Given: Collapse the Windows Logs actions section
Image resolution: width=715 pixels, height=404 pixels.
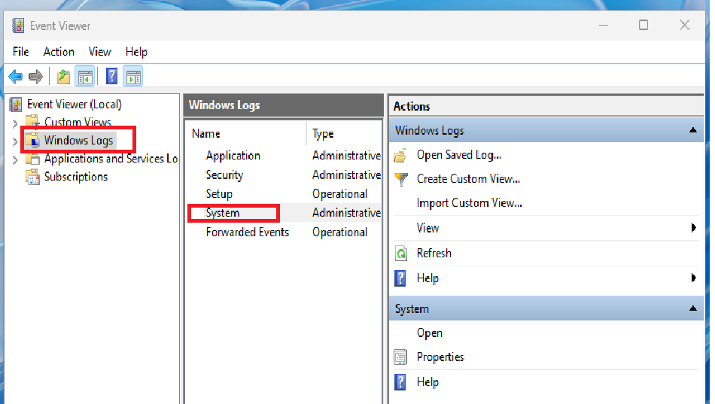Looking at the screenshot, I should 693,130.
